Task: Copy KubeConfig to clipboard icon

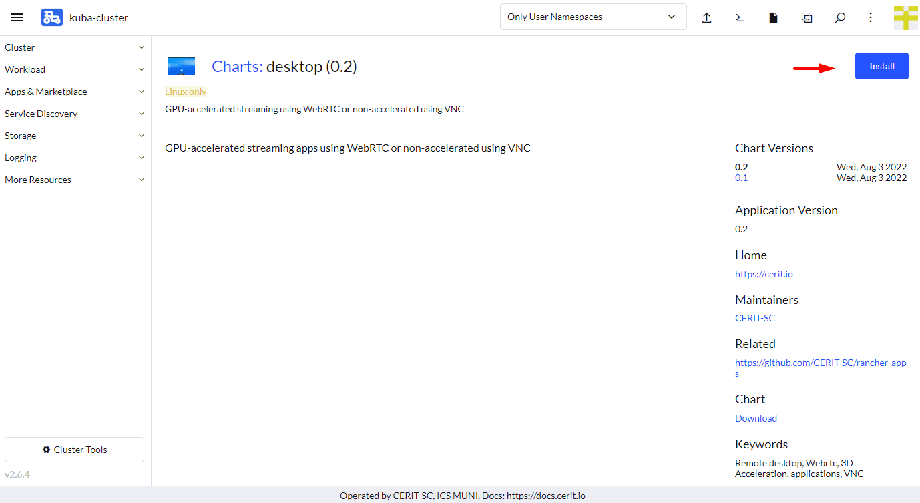Action: point(807,17)
